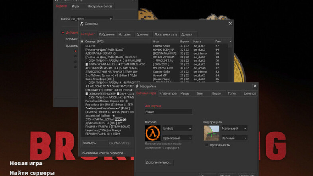
Task: Sort by the Игра column header
Action: coord(165,42)
